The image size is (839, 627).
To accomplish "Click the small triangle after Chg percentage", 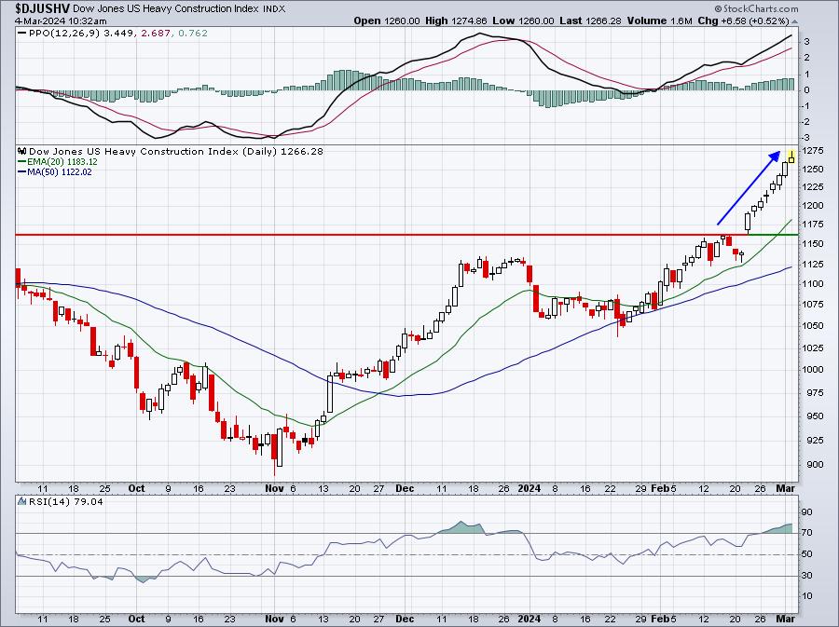I will pyautogui.click(x=794, y=21).
